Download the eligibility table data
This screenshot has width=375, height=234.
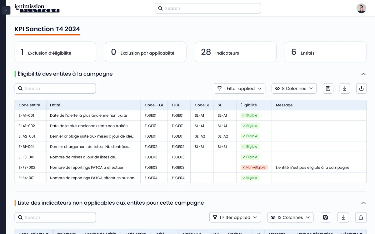pos(345,89)
